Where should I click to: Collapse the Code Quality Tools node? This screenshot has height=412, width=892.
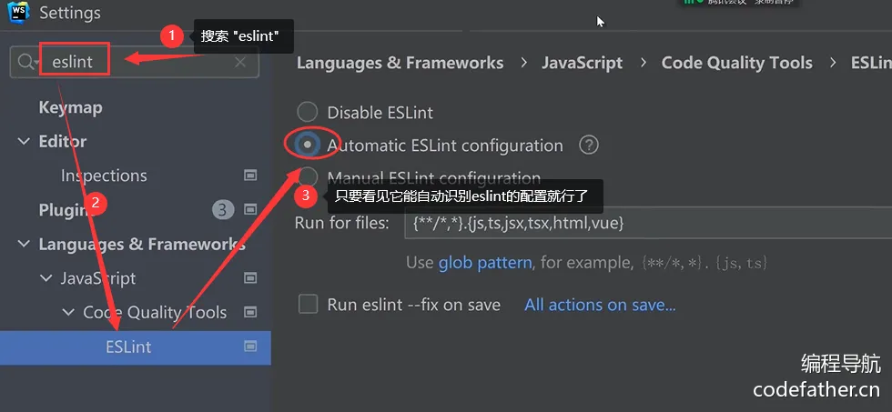[x=68, y=313]
